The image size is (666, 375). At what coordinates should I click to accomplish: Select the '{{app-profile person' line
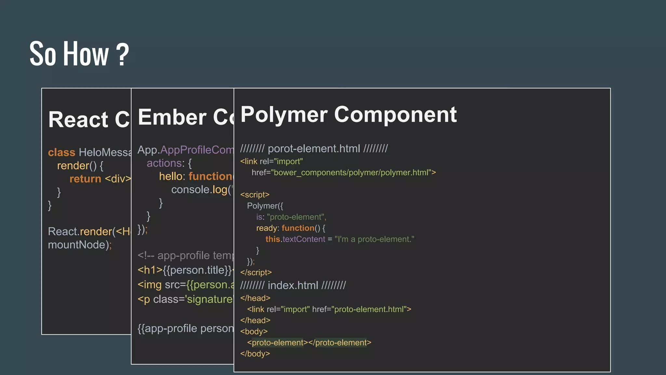(186, 329)
